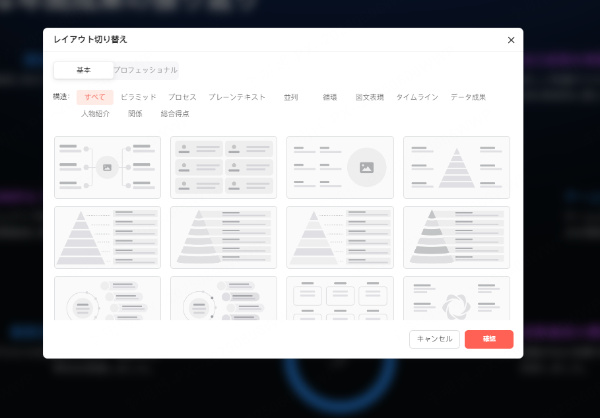Confirm layout change with 確認 button

[488, 339]
